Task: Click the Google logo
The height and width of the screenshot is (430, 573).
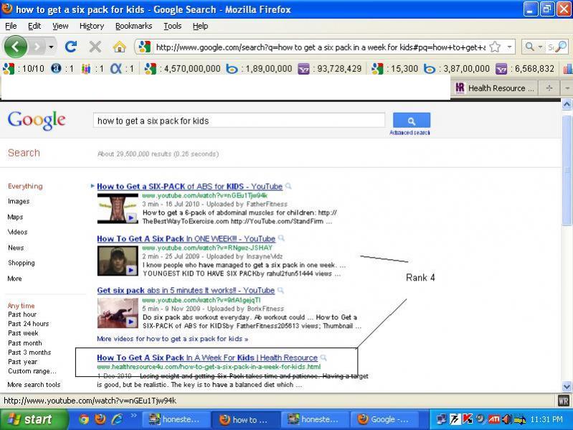Action: pos(37,121)
